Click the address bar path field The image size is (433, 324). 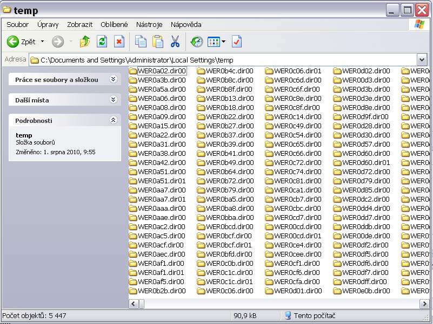[x=216, y=60]
